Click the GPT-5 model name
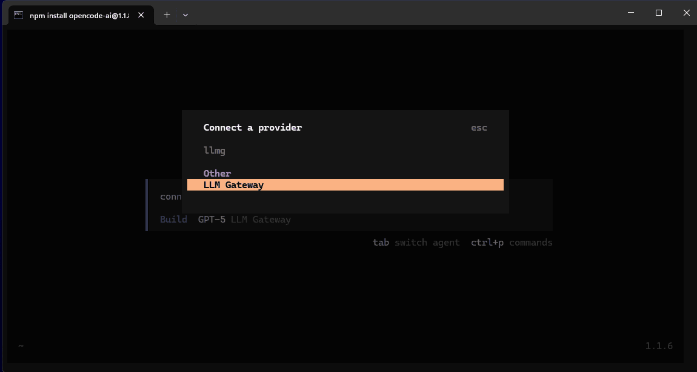The height and width of the screenshot is (372, 697). 212,220
